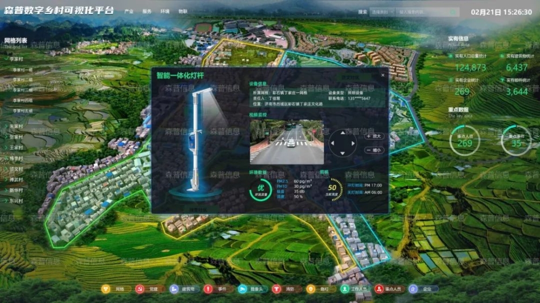Click the date and time 02月21日 15:26:30
Screen dimensions: 540x303
click(x=502, y=12)
